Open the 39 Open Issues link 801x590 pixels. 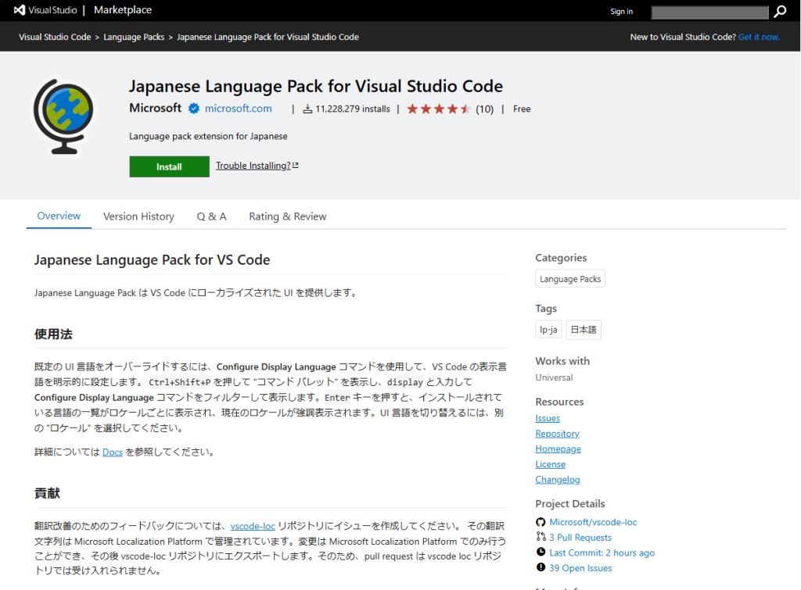(580, 568)
